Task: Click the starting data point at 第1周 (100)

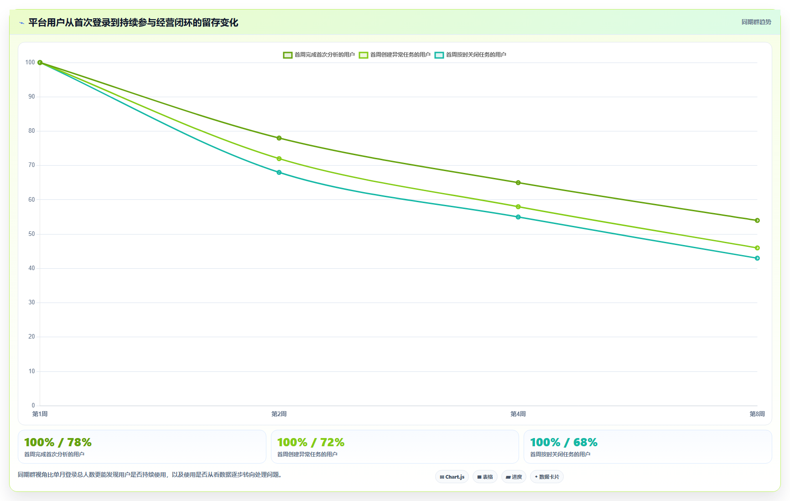Action: (40, 63)
